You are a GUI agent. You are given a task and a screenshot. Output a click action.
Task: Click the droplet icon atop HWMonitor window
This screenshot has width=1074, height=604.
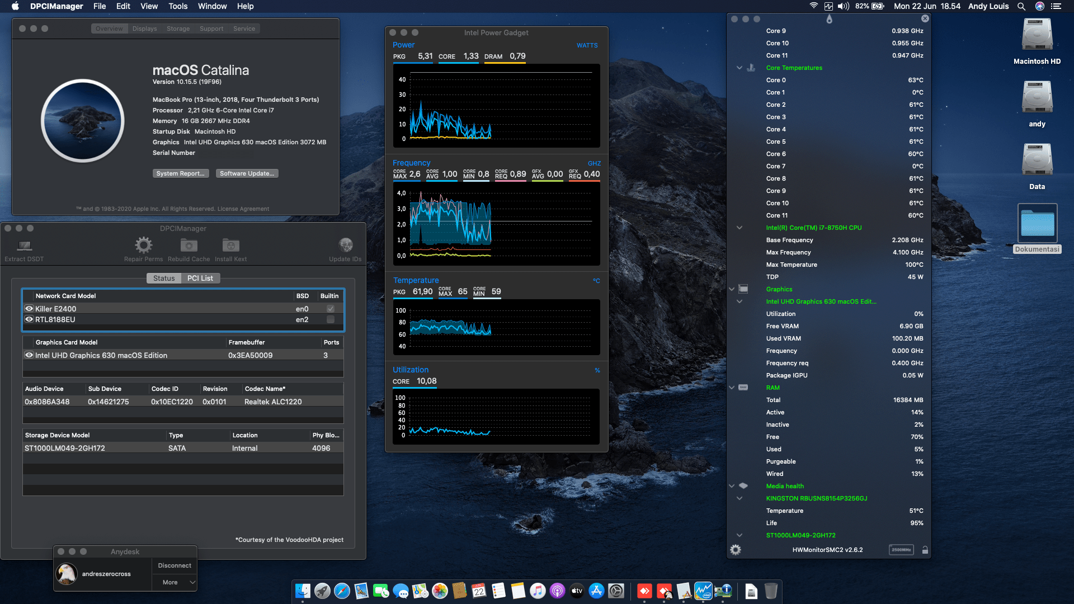(829, 19)
